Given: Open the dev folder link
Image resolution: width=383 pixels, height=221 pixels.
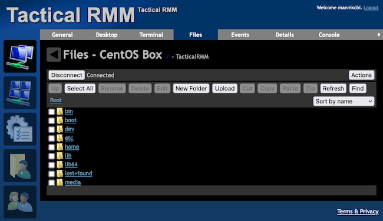Looking at the screenshot, I should (70, 129).
